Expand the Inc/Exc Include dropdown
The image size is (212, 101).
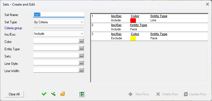coord(59,34)
